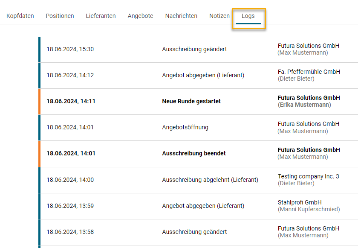This screenshot has height=248, width=358.
Task: Click the highlighted Logs tab
Action: pos(248,16)
